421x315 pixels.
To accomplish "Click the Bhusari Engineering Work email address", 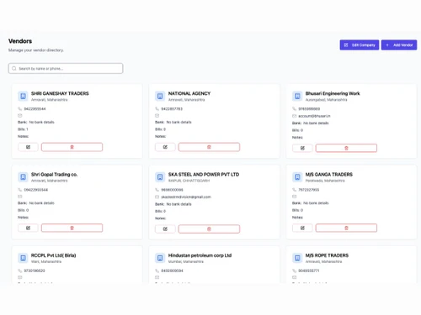I will point(314,116).
